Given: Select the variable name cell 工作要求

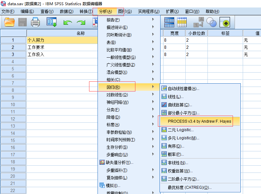Looking at the screenshot, I should coord(62,47).
